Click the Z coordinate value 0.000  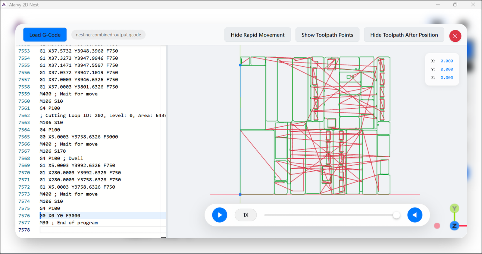447,78
